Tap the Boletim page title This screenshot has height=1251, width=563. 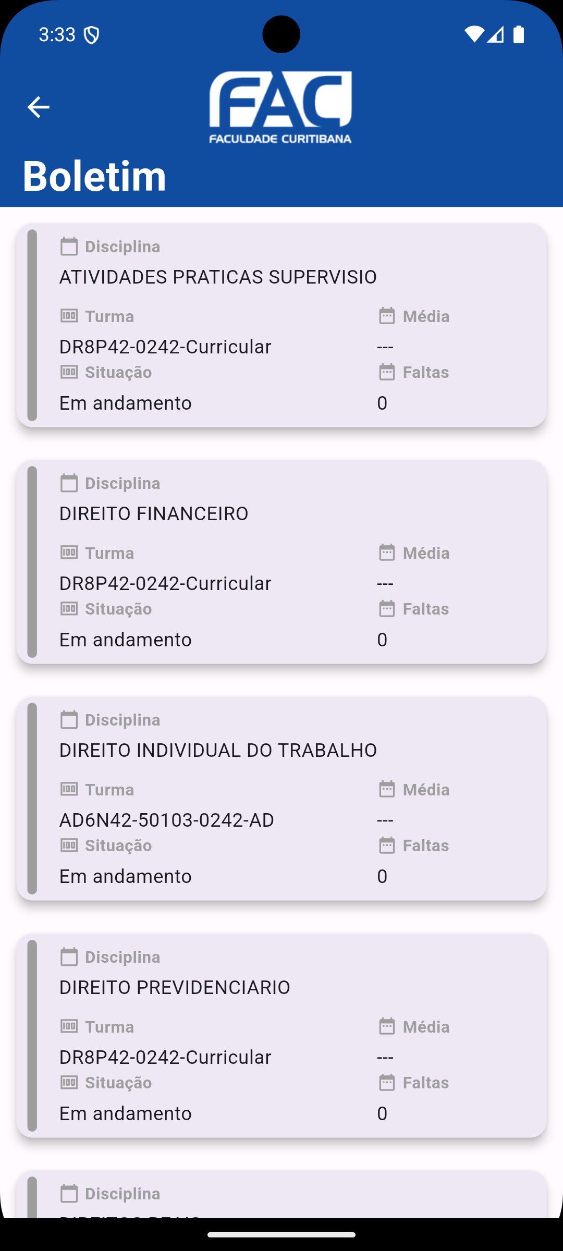click(x=94, y=176)
